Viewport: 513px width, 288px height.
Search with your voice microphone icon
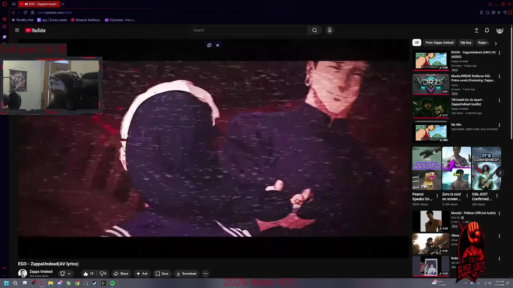tap(329, 30)
